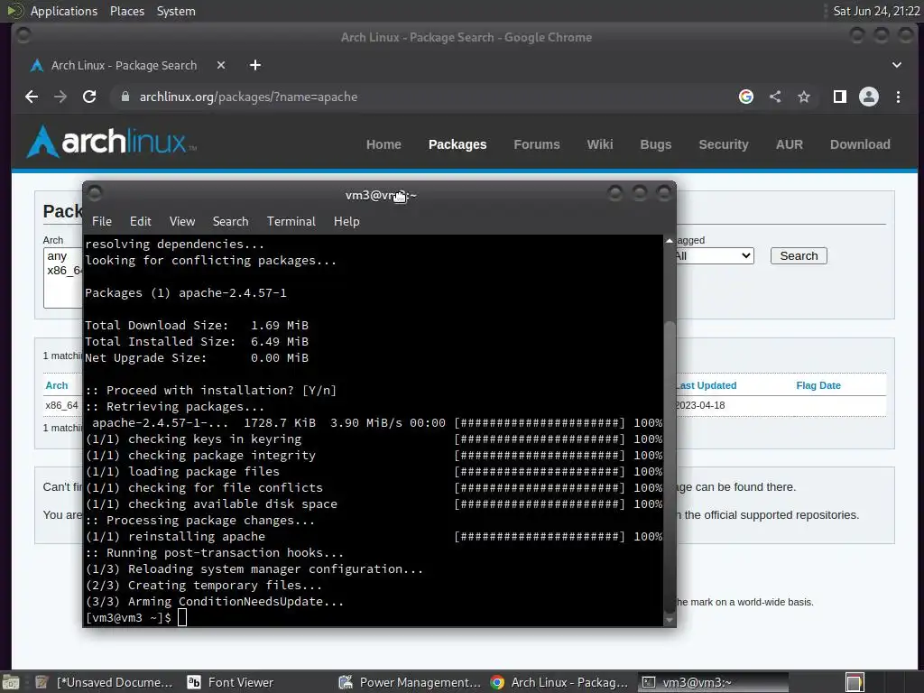Click the Search button on the package form
Image resolution: width=924 pixels, height=693 pixels.
[799, 255]
